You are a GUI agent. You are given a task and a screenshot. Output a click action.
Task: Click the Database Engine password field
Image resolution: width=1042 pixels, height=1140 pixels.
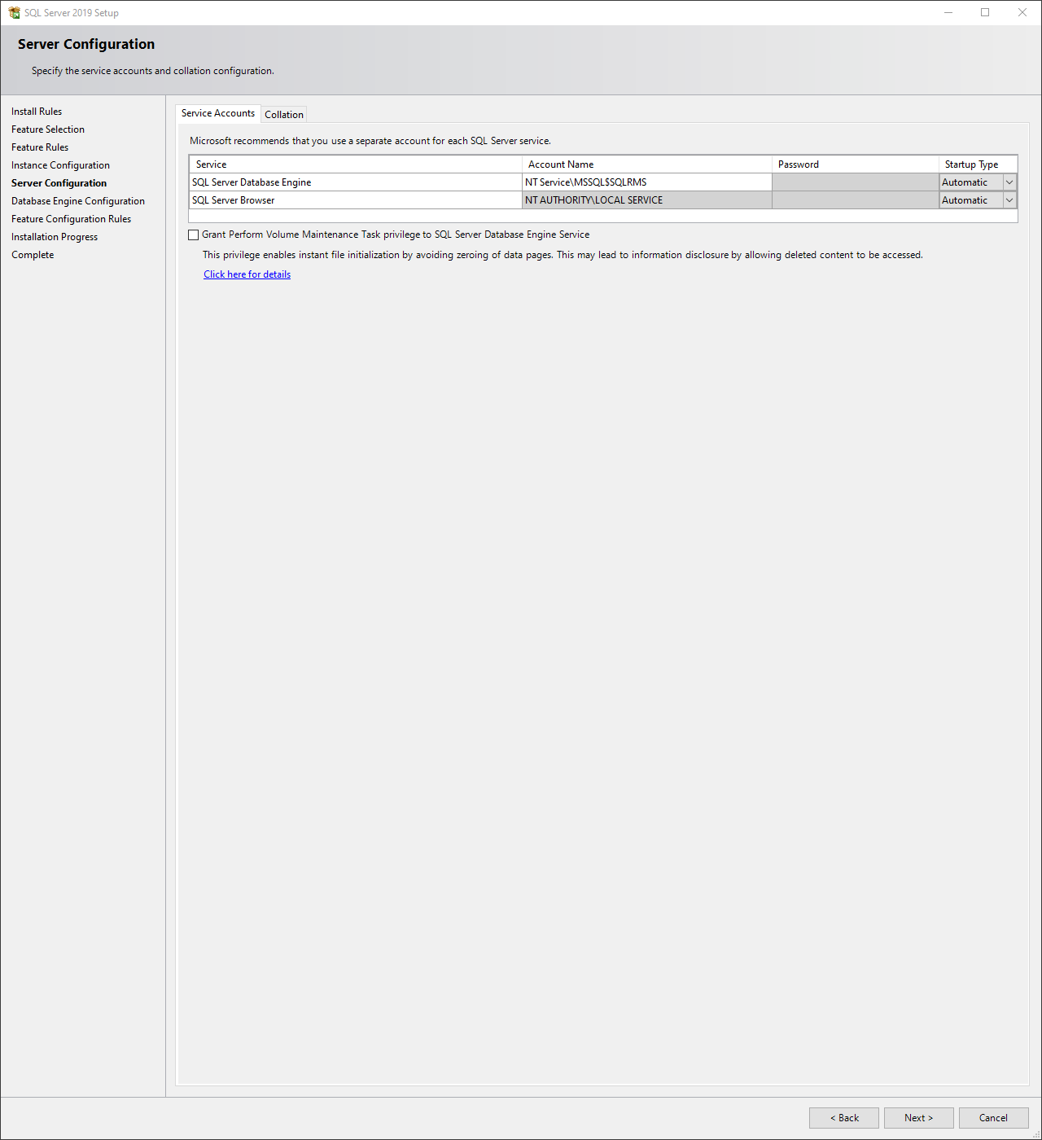click(855, 182)
